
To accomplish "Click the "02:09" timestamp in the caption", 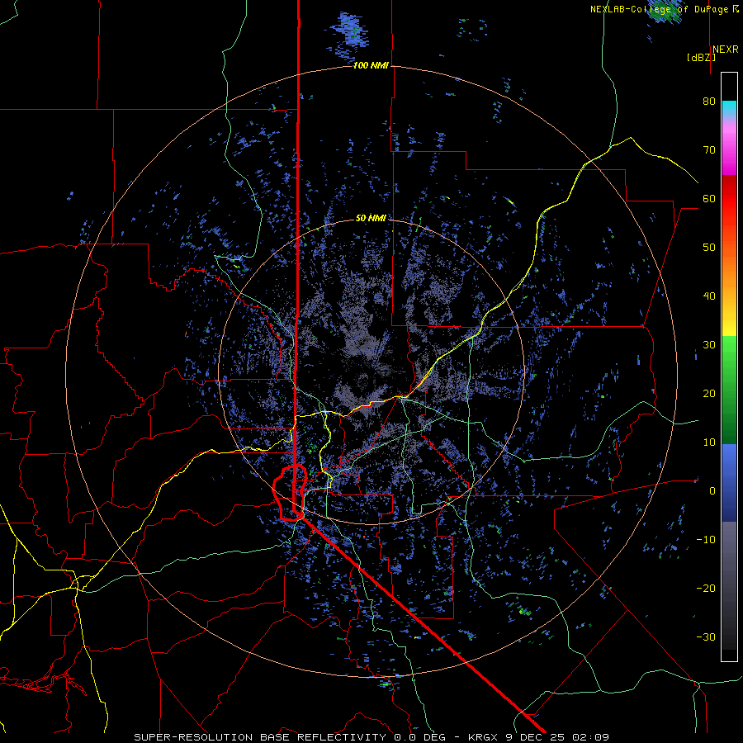I will (x=591, y=737).
